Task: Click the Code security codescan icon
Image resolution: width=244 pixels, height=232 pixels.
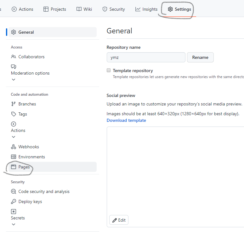Action: (x=14, y=191)
